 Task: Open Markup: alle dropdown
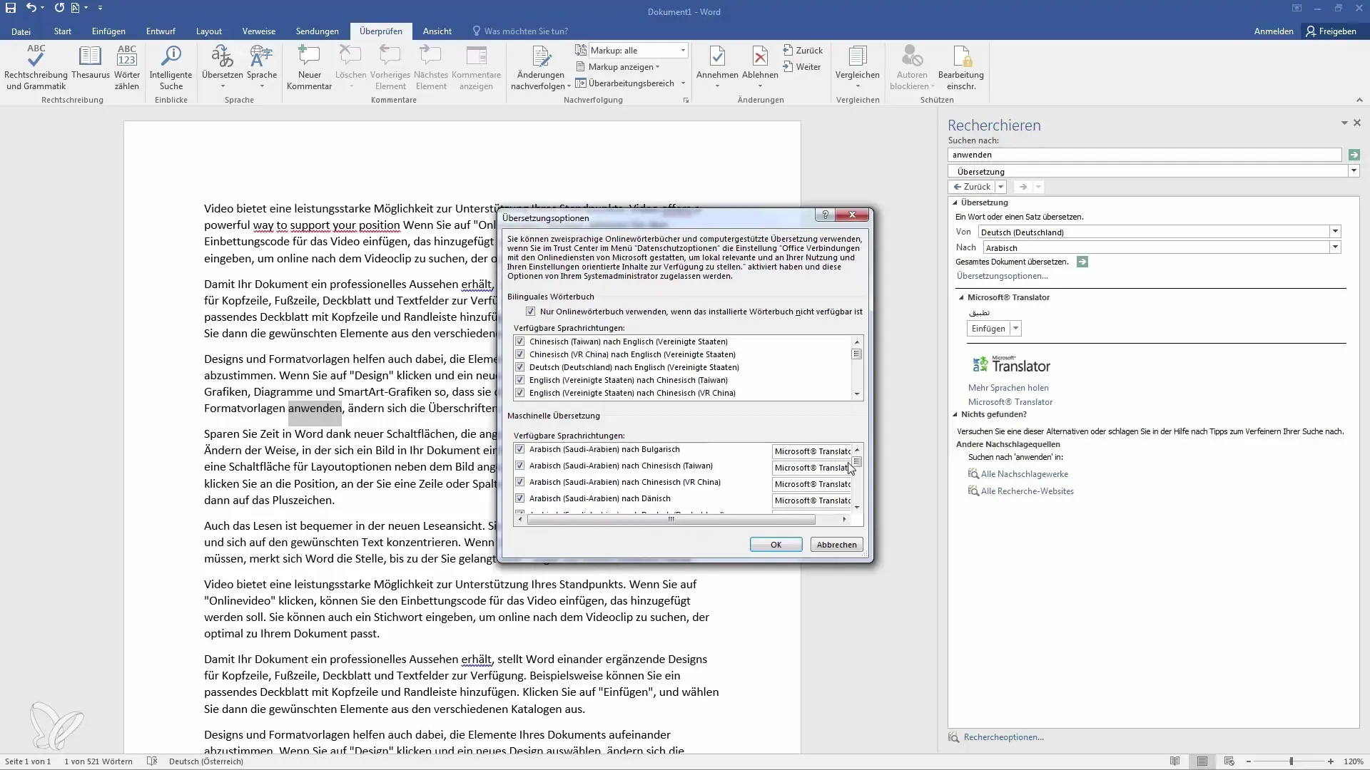point(683,51)
